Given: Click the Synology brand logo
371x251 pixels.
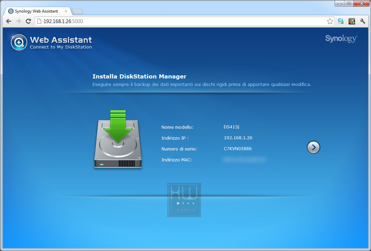Looking at the screenshot, I should click(x=341, y=38).
